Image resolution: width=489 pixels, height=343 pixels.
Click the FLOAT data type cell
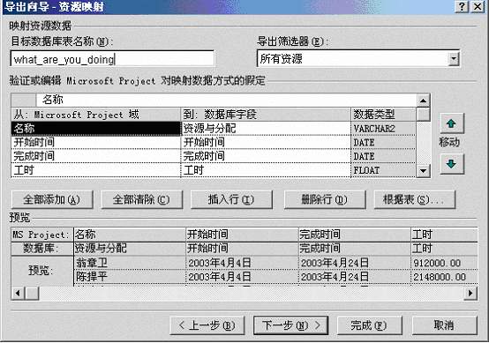pyautogui.click(x=384, y=170)
